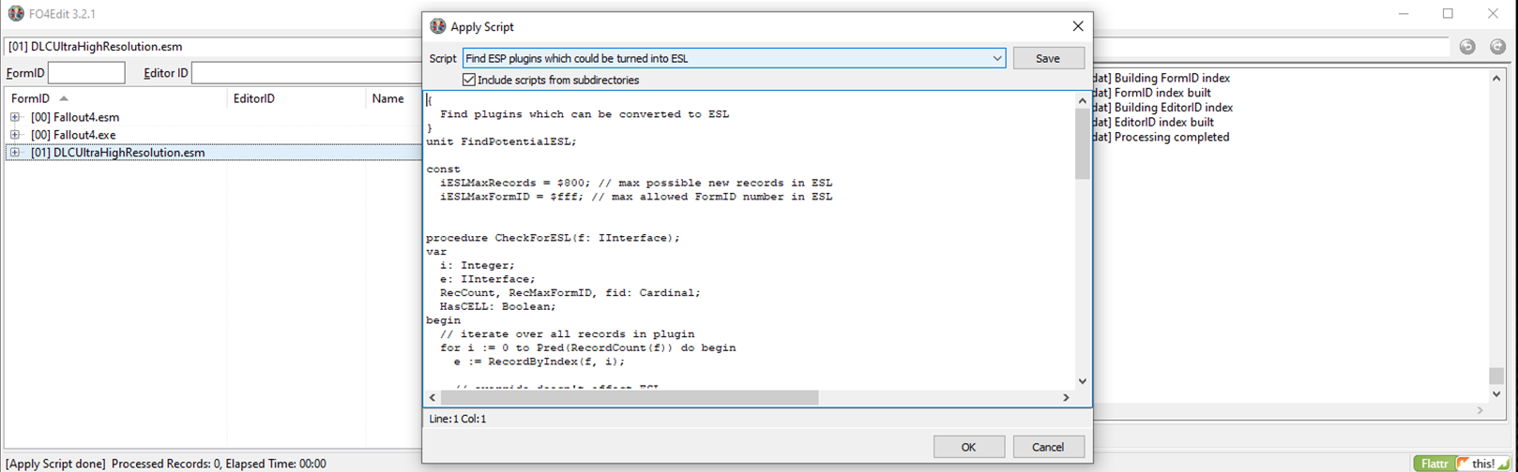The height and width of the screenshot is (472, 1518).
Task: Click the script editor vertical scrollbar thumb
Action: point(1082,145)
